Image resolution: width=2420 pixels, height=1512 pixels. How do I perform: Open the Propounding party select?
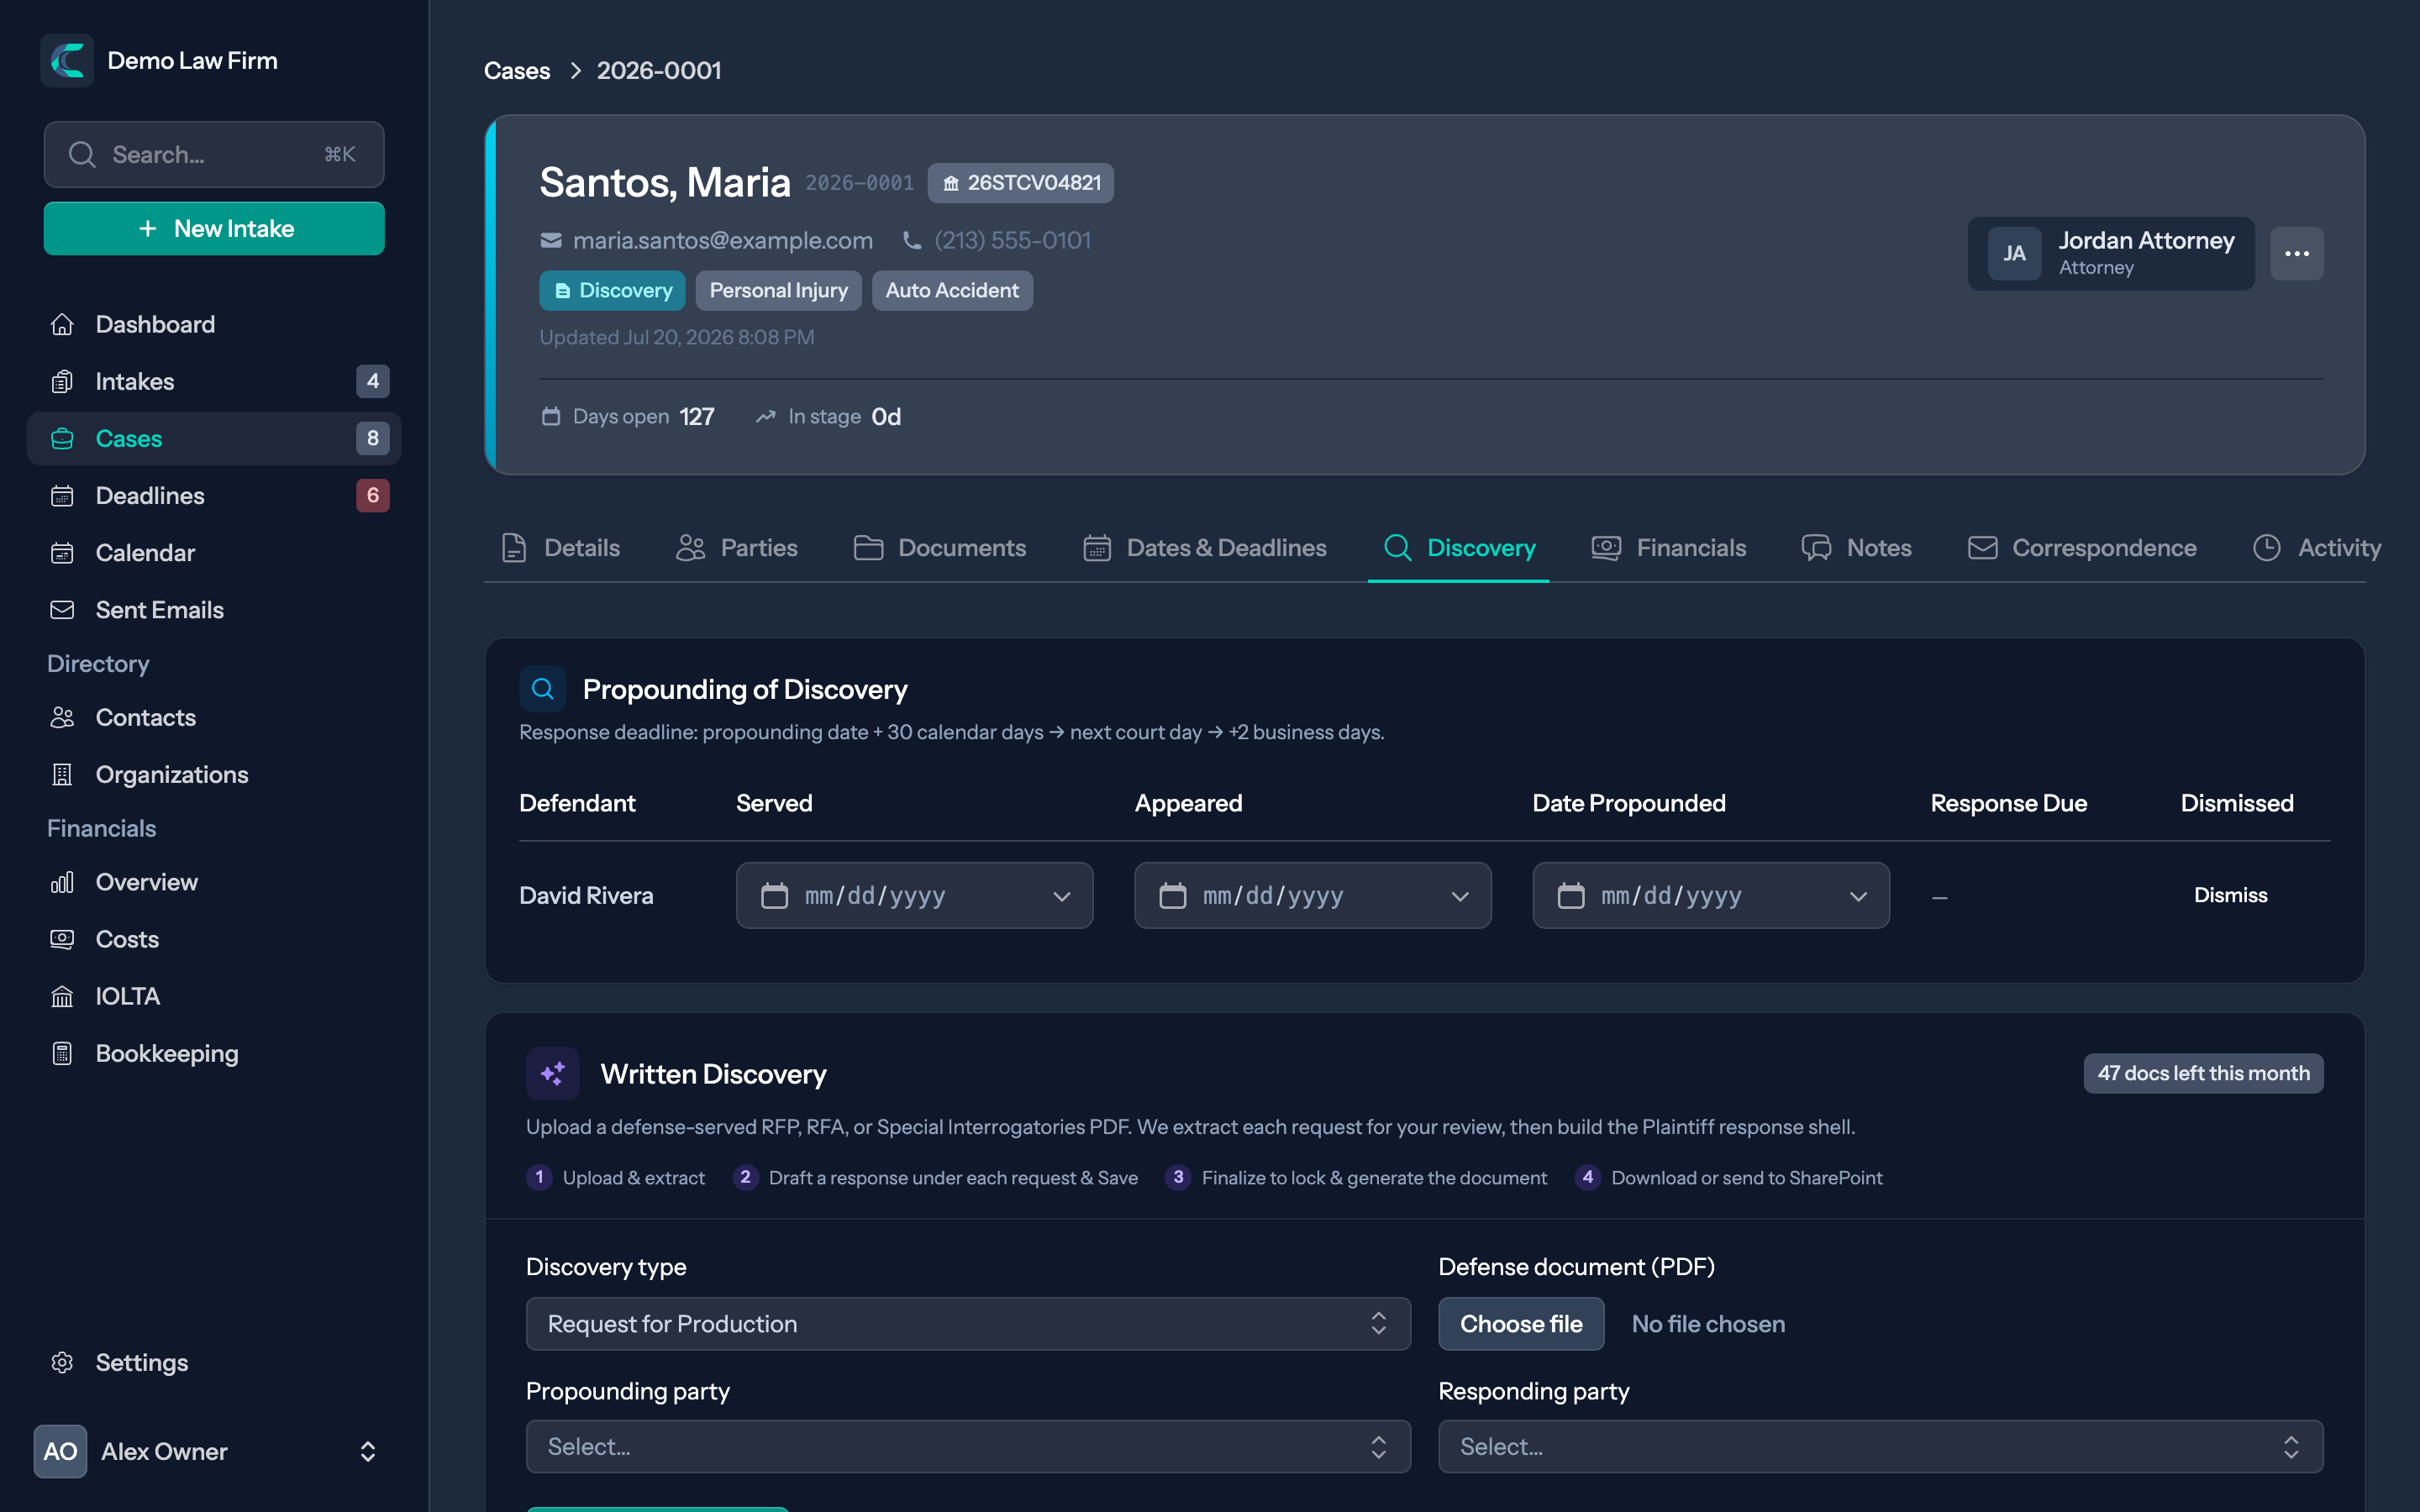pos(968,1447)
